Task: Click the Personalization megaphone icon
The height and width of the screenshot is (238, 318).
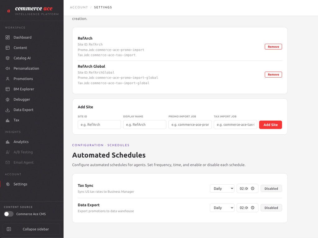Action: [x=7, y=68]
